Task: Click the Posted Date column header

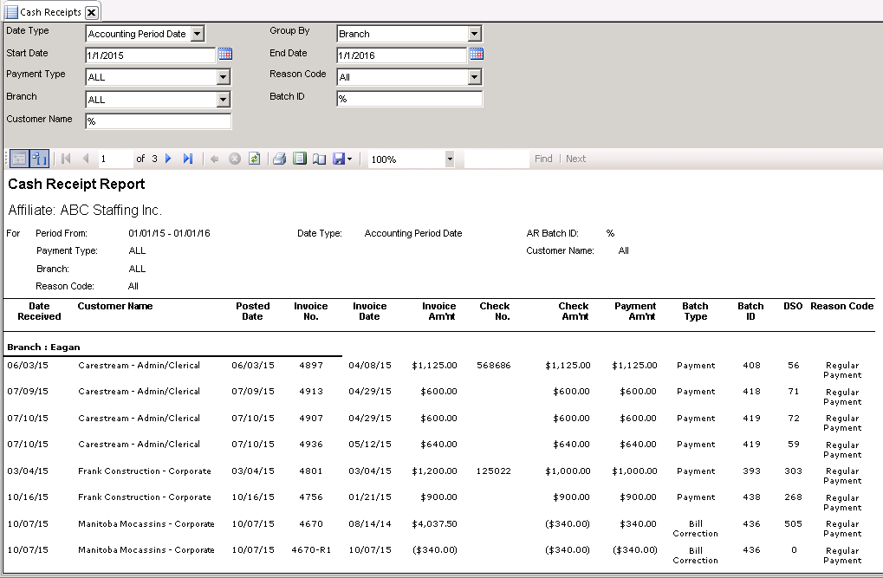Action: pyautogui.click(x=252, y=311)
